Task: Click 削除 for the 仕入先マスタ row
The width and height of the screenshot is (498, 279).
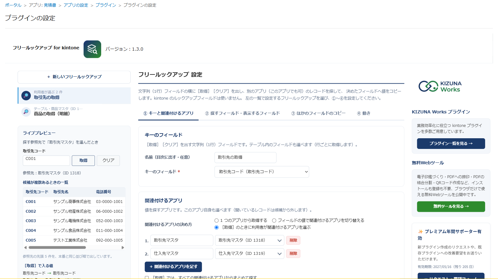Action: [x=293, y=254]
